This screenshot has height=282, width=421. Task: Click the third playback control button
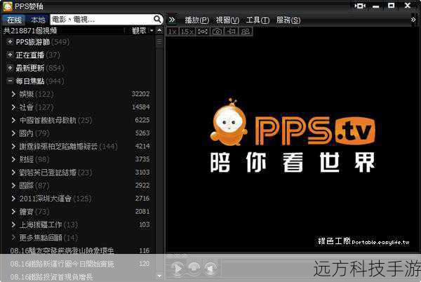(x=210, y=268)
